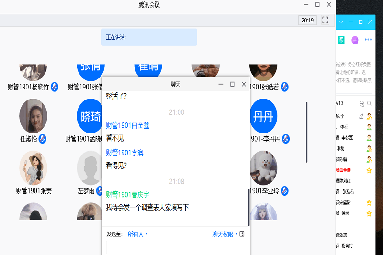Open the 聊天权限 dropdown
Screen dimensions: 383x255
[x=225, y=234]
